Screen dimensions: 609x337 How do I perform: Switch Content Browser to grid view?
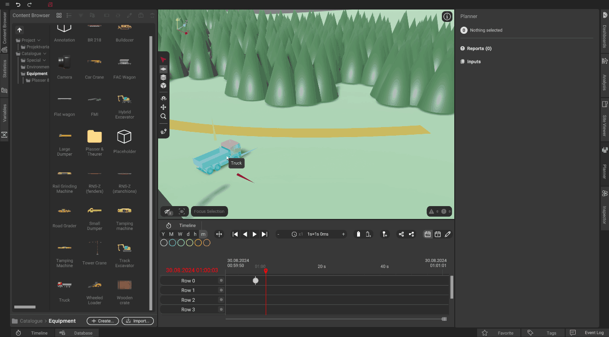[x=59, y=15]
